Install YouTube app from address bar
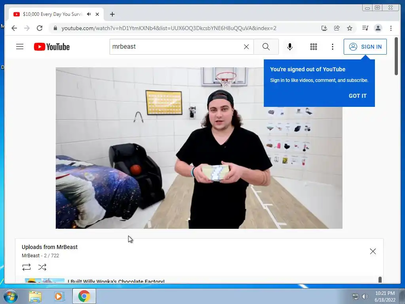The image size is (405, 304). click(x=324, y=28)
